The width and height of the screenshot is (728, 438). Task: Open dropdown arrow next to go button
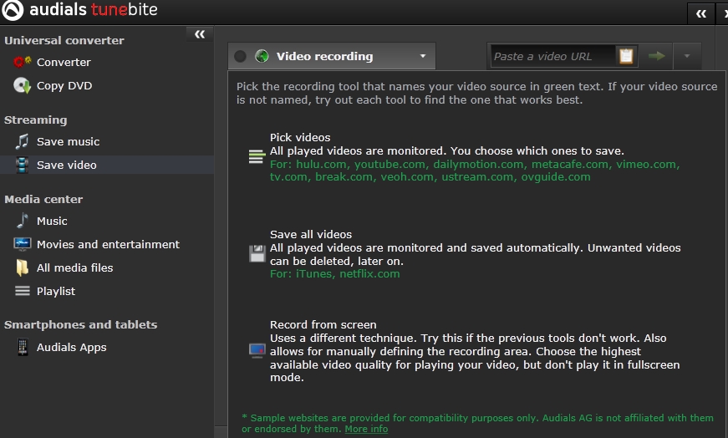click(x=687, y=56)
